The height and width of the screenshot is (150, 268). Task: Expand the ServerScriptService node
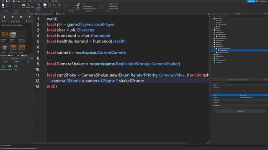(212, 38)
